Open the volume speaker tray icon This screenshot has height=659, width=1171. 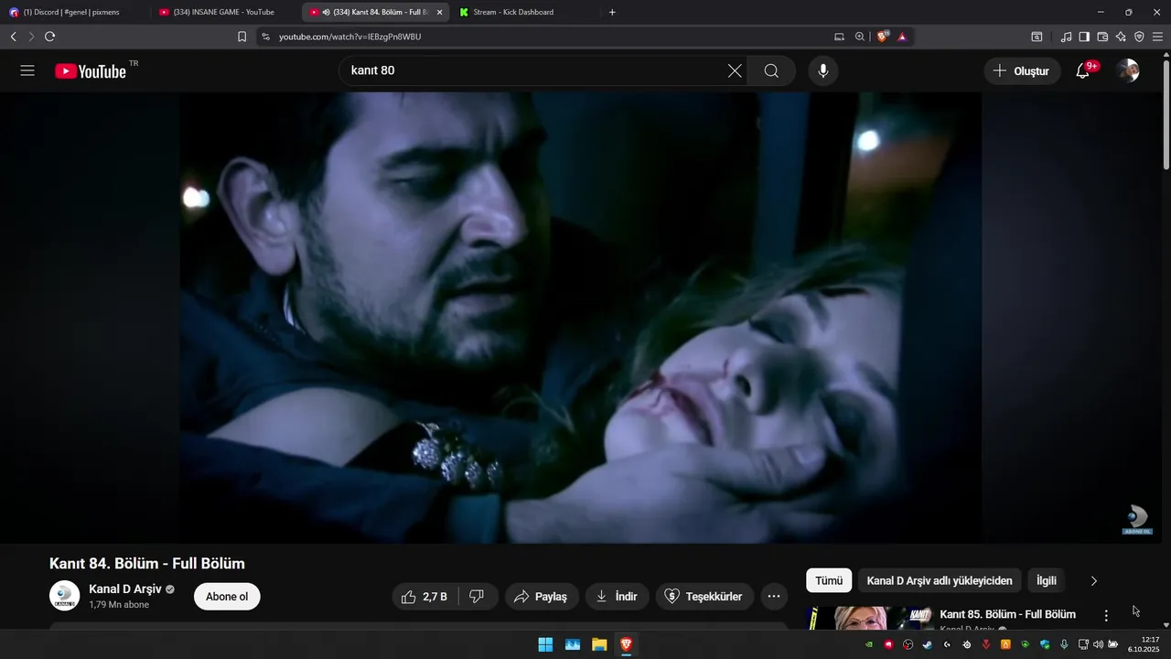click(1098, 644)
